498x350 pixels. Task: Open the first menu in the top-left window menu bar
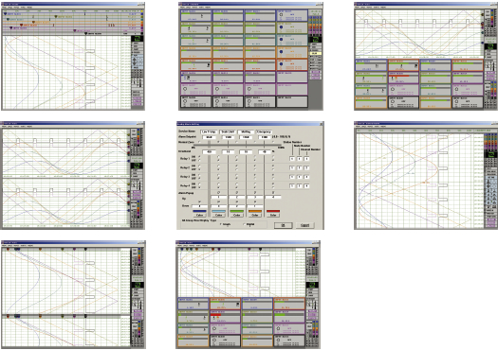[5, 7]
